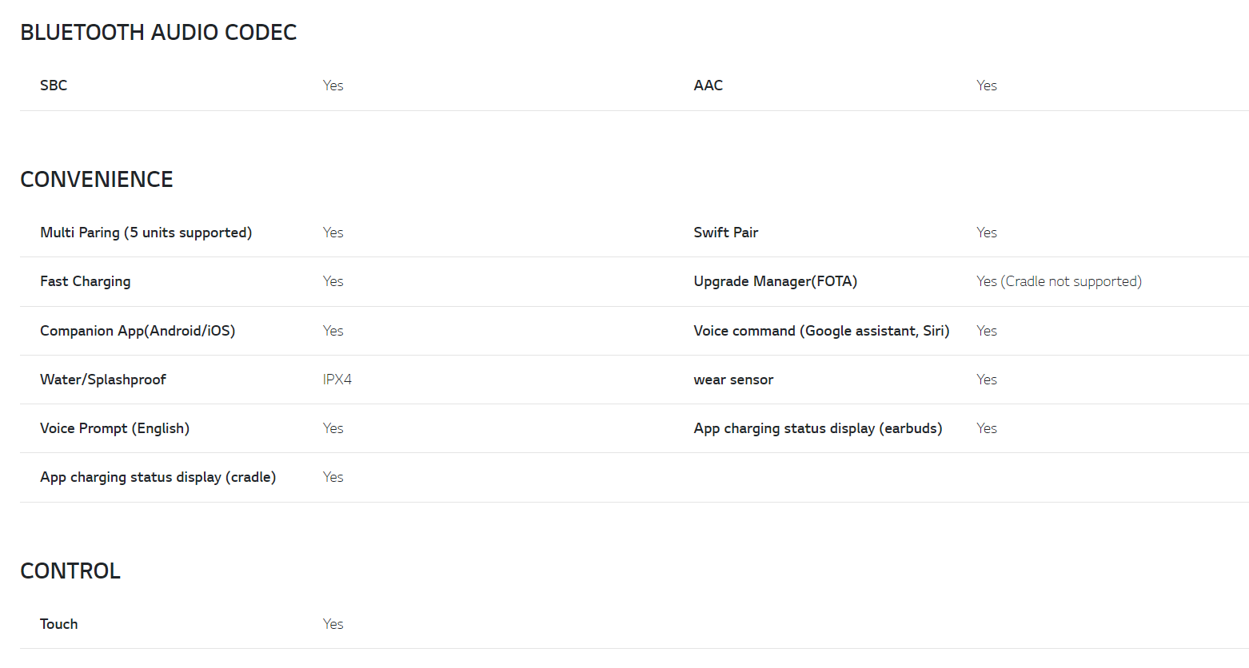1249x668 pixels.
Task: Click the Swift Pair label
Action: click(x=725, y=233)
